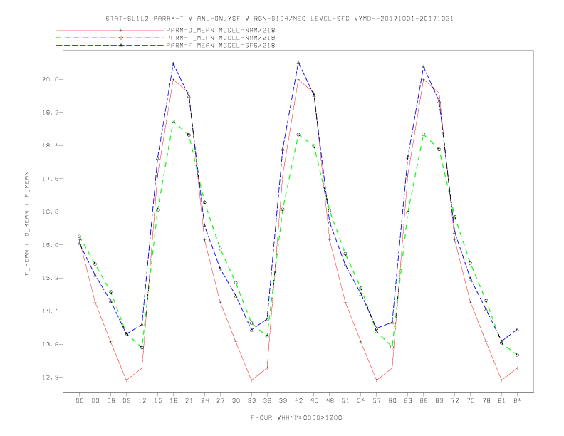
Task: Click x-axis tick label 45
Action: click(x=314, y=400)
